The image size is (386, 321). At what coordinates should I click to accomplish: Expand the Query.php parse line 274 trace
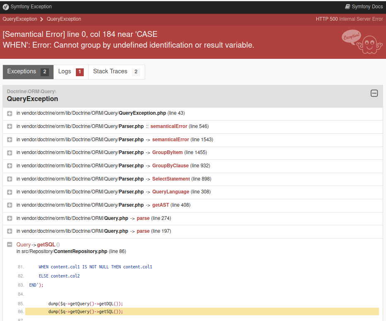pos(10,218)
